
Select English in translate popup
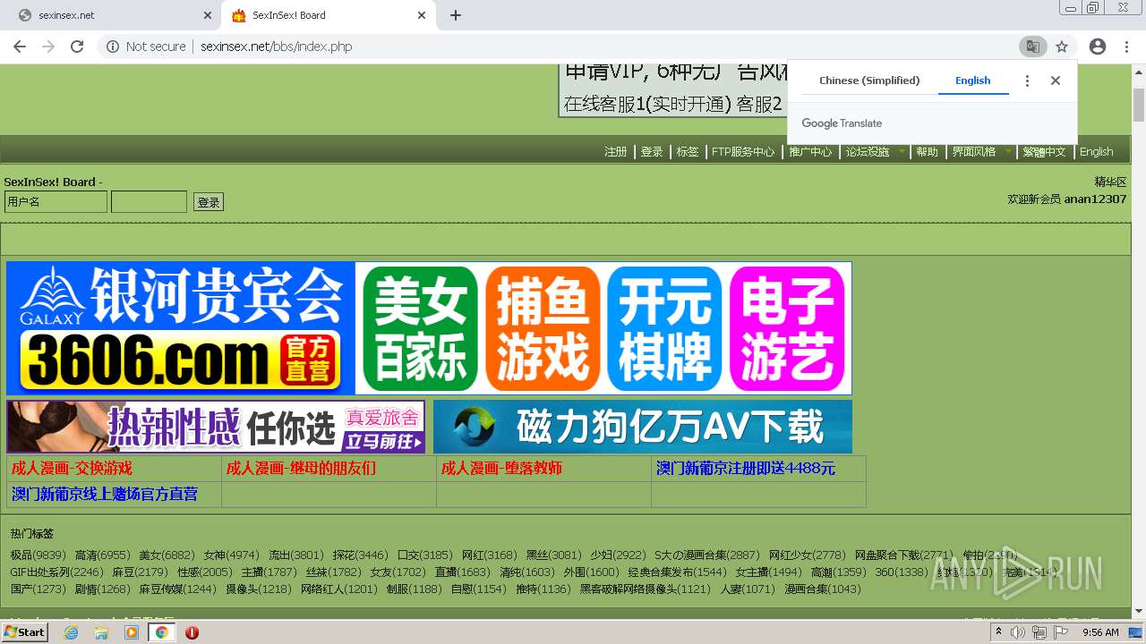point(972,80)
